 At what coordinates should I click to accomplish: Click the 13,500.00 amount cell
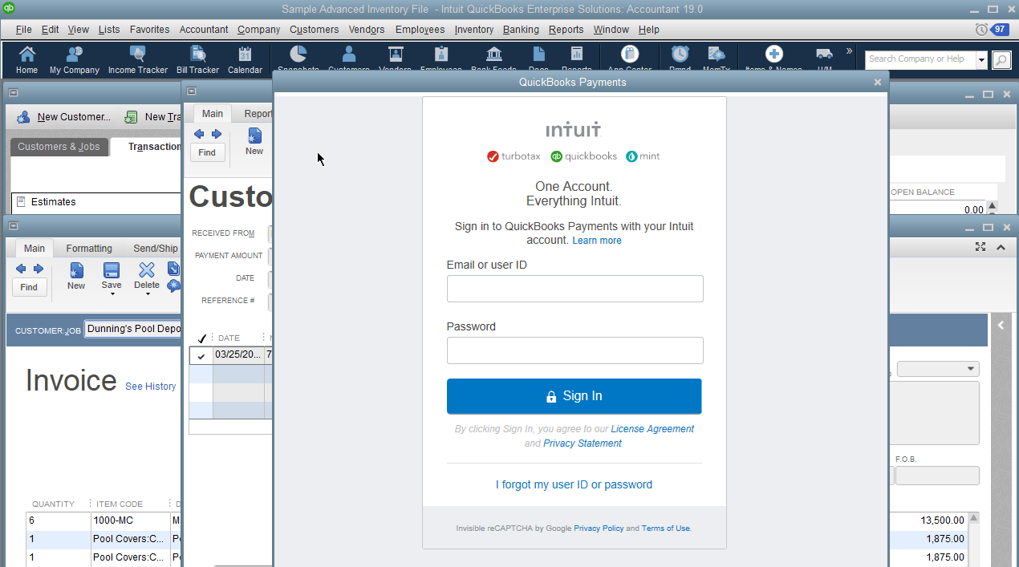[942, 520]
